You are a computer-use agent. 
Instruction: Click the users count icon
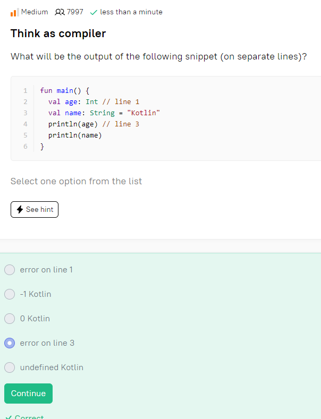[x=60, y=12]
